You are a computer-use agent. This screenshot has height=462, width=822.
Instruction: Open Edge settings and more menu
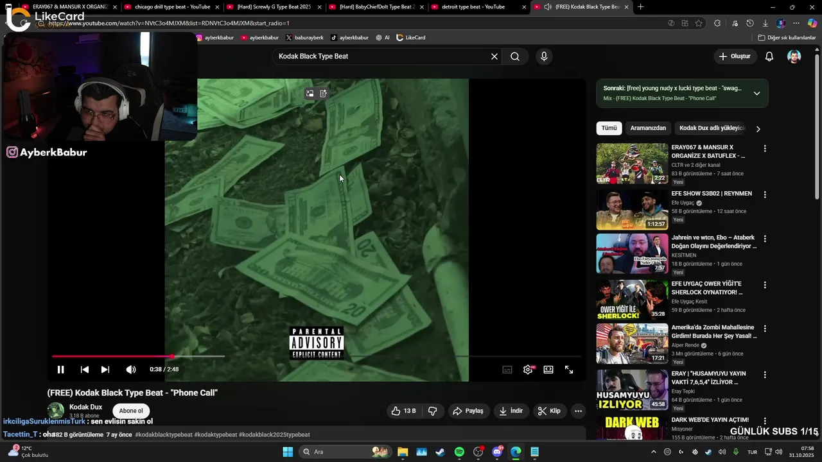pyautogui.click(x=796, y=23)
